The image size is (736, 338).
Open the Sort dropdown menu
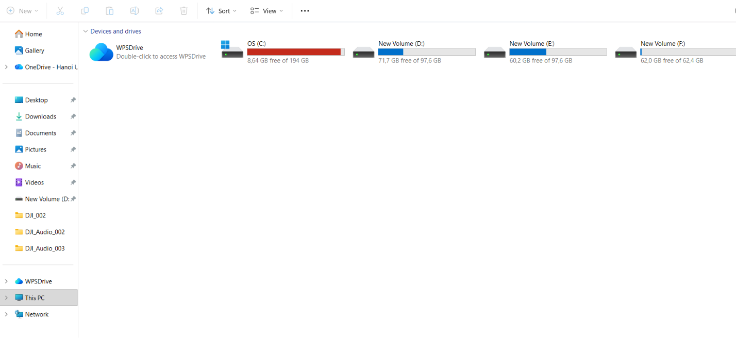222,11
